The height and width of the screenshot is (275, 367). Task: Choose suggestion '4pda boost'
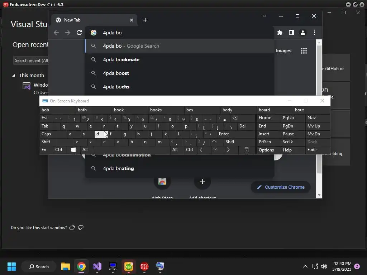(180, 73)
